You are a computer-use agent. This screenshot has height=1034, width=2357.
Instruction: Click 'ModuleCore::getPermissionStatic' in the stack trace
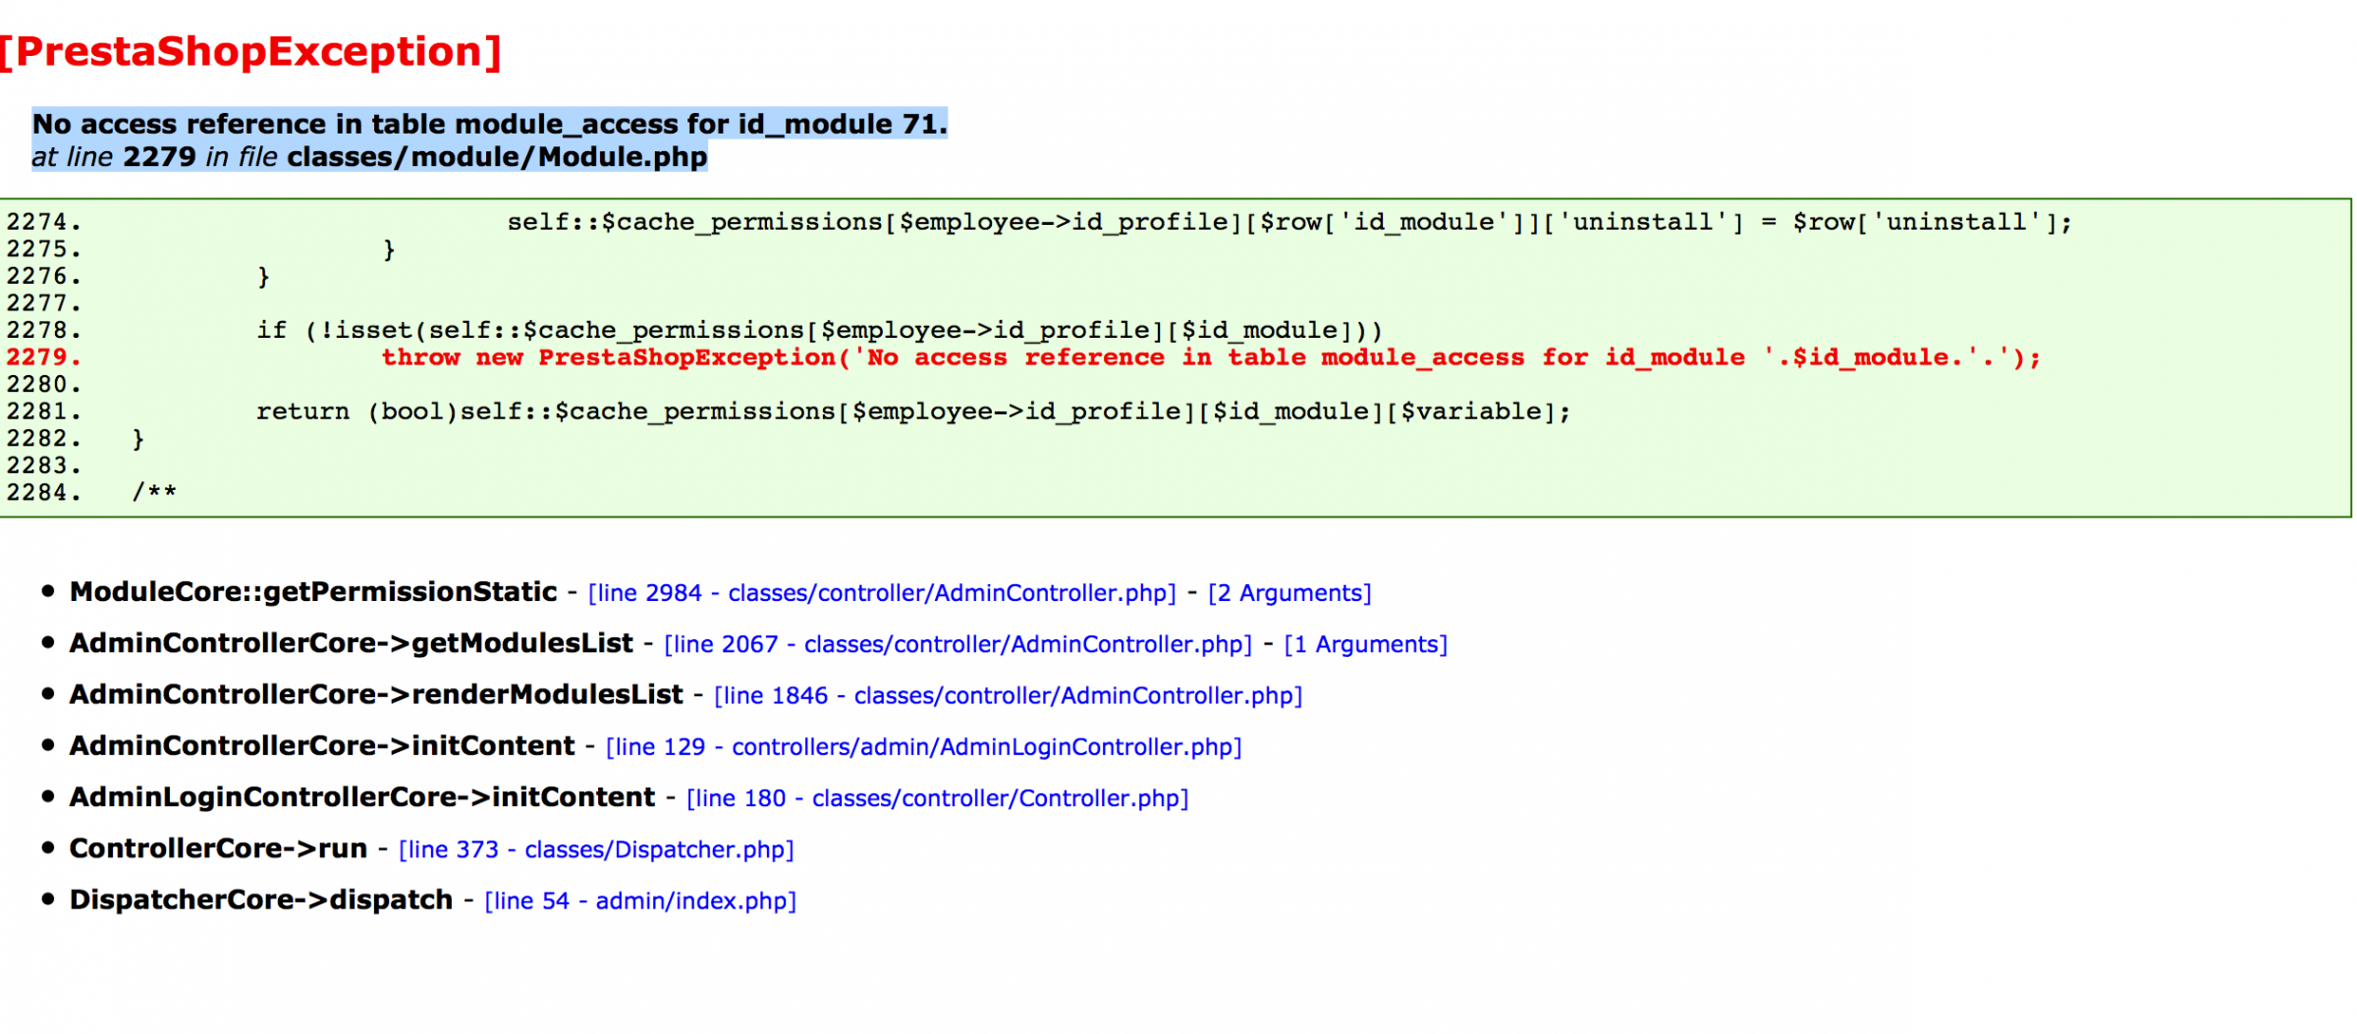click(x=313, y=592)
